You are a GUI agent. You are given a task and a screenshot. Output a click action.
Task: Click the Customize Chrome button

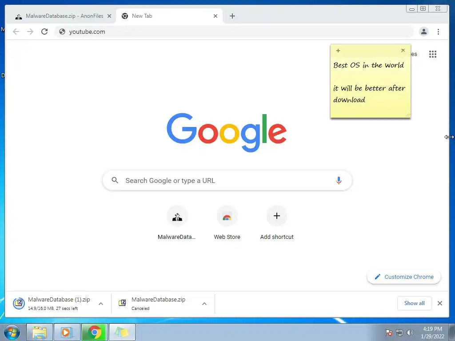(404, 277)
